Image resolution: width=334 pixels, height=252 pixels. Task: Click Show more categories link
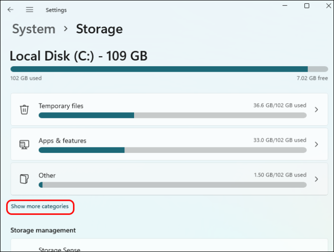tap(40, 207)
